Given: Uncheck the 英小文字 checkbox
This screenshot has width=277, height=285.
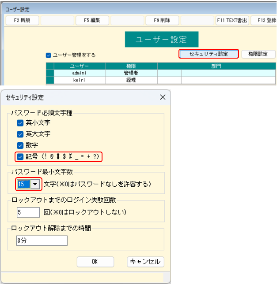Looking at the screenshot, I should 20,123.
